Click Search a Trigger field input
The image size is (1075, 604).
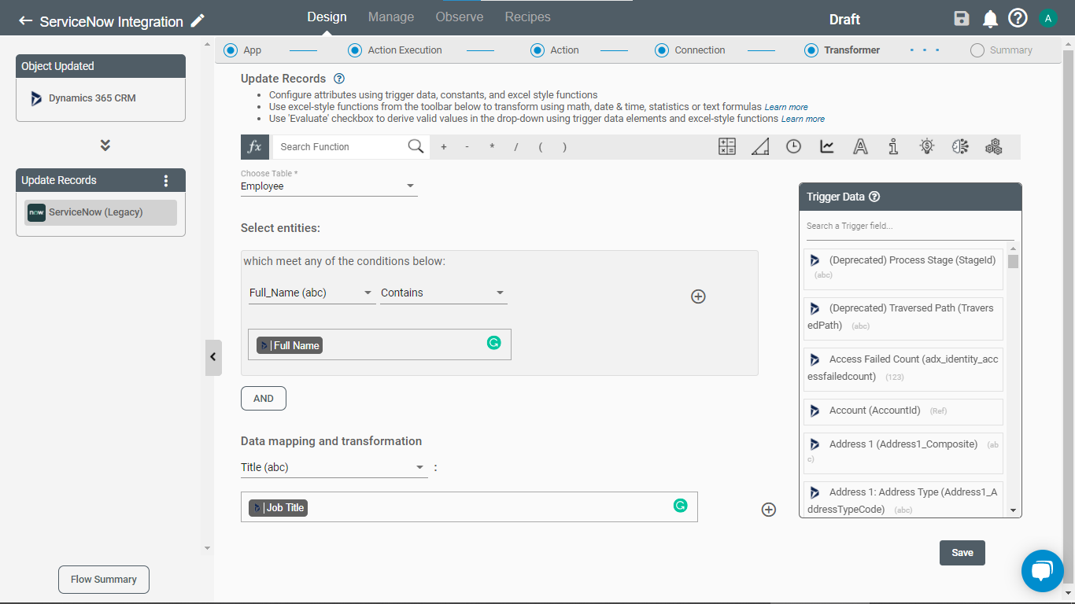click(x=910, y=226)
